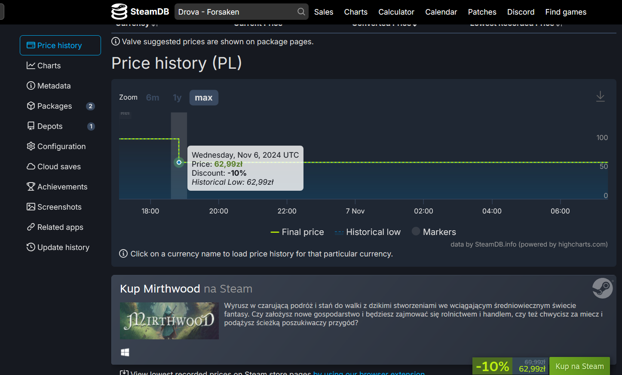The width and height of the screenshot is (622, 375).
Task: Set chart zoom to 1y
Action: pyautogui.click(x=177, y=98)
